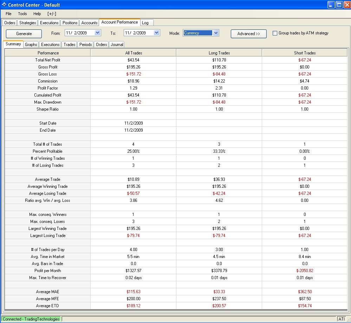Minimize the Control Center window

click(x=331, y=5)
